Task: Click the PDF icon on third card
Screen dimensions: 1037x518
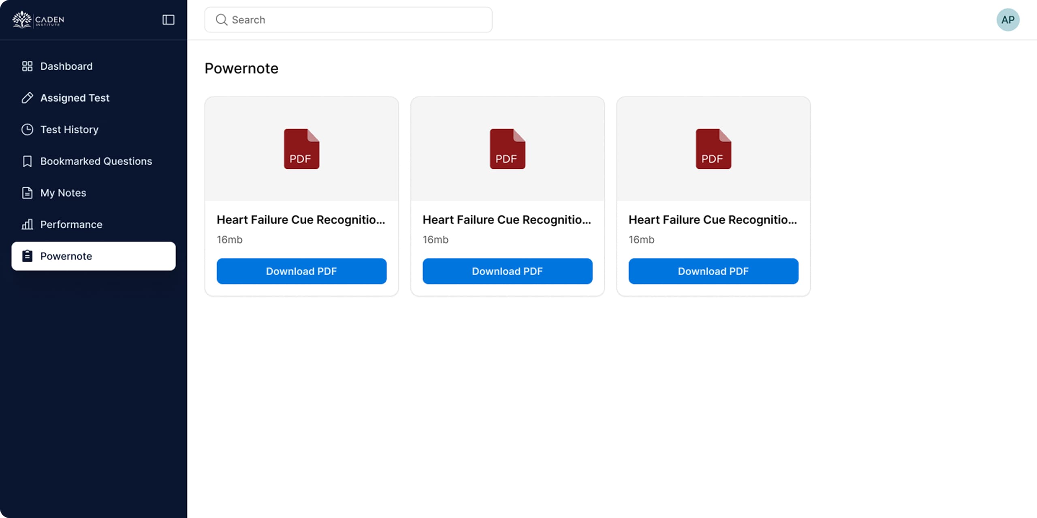Action: coord(713,149)
